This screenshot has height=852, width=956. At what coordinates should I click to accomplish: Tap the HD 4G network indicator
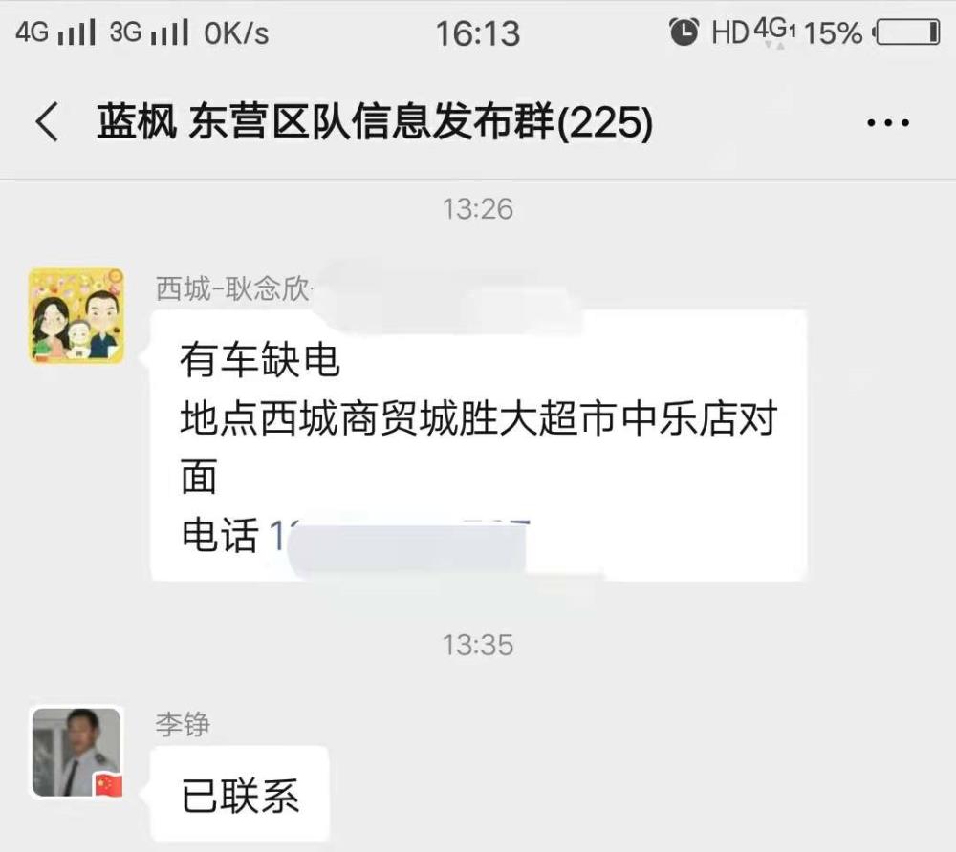pos(753,32)
